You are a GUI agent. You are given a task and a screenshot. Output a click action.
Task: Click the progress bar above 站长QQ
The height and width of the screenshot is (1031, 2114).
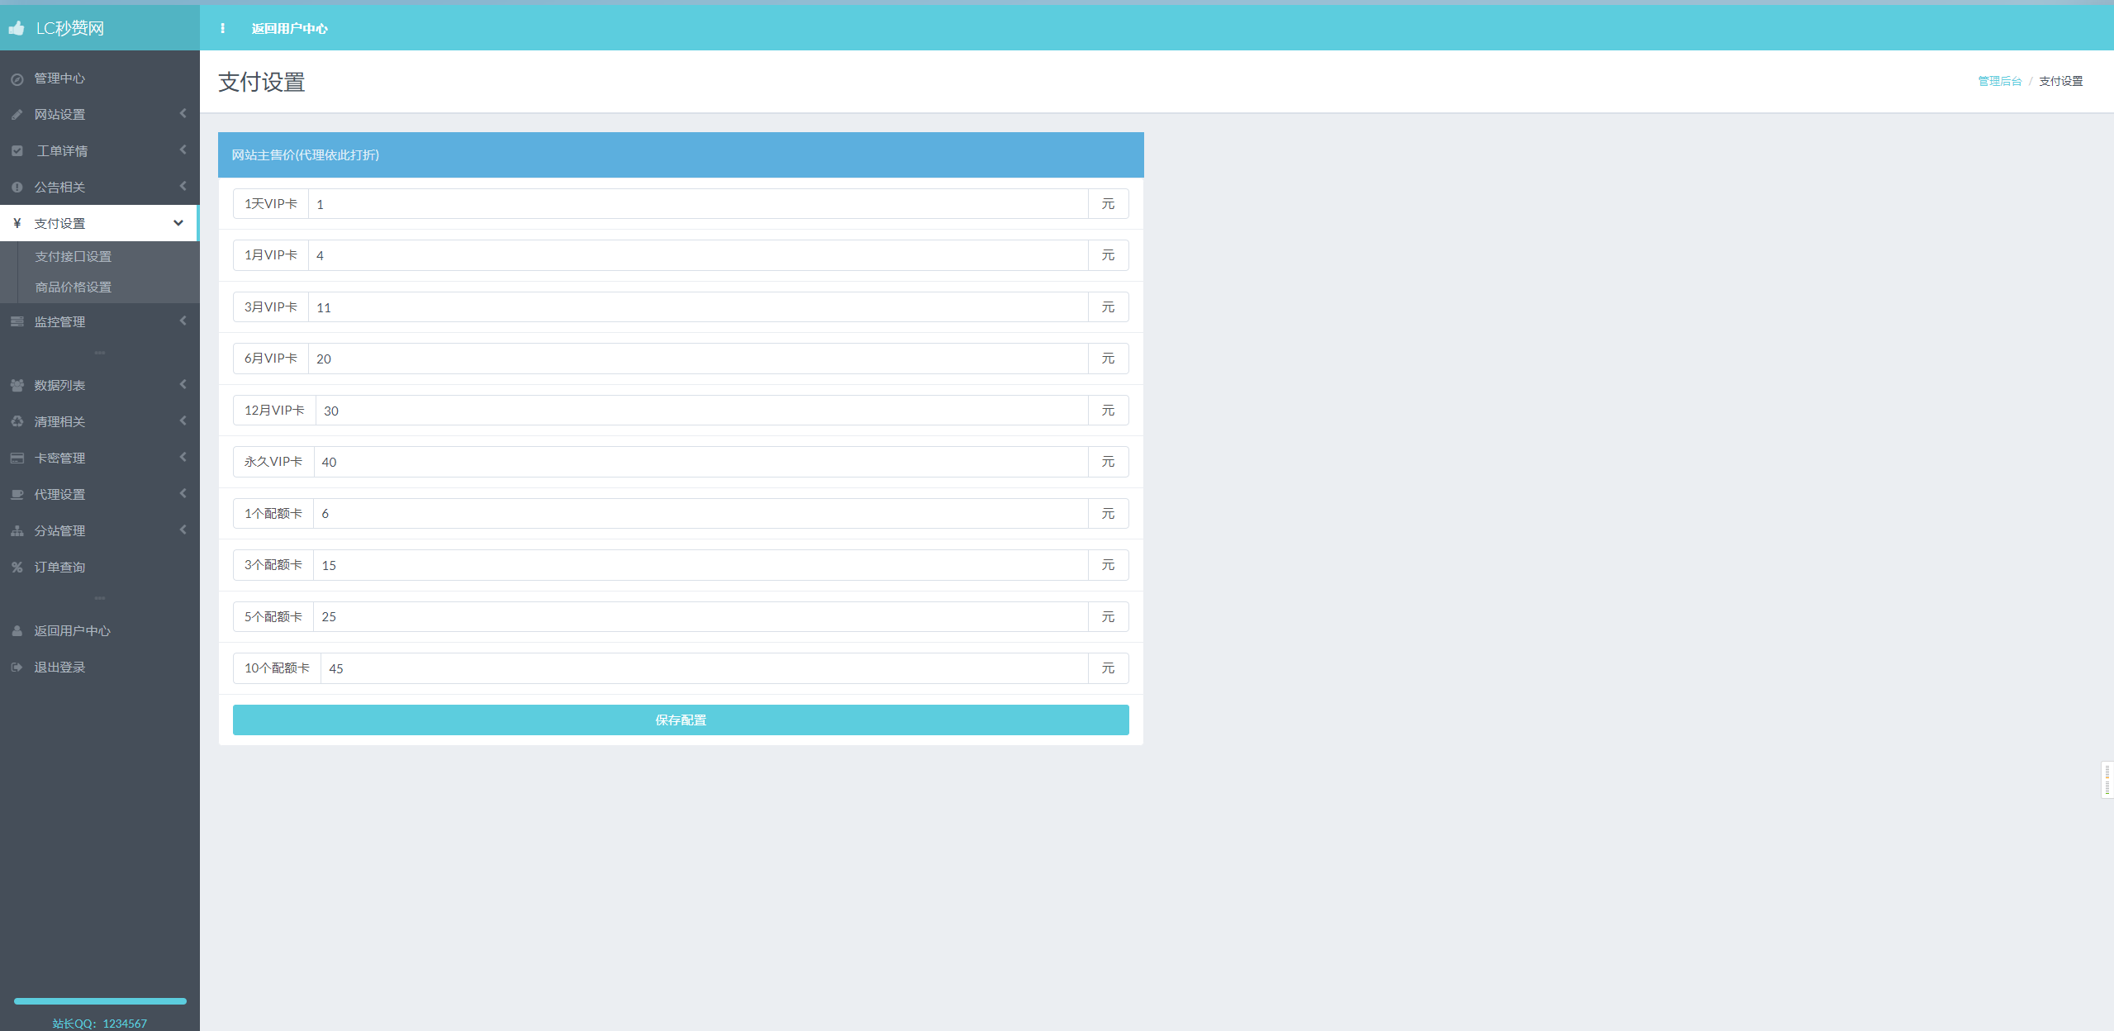pyautogui.click(x=100, y=1001)
